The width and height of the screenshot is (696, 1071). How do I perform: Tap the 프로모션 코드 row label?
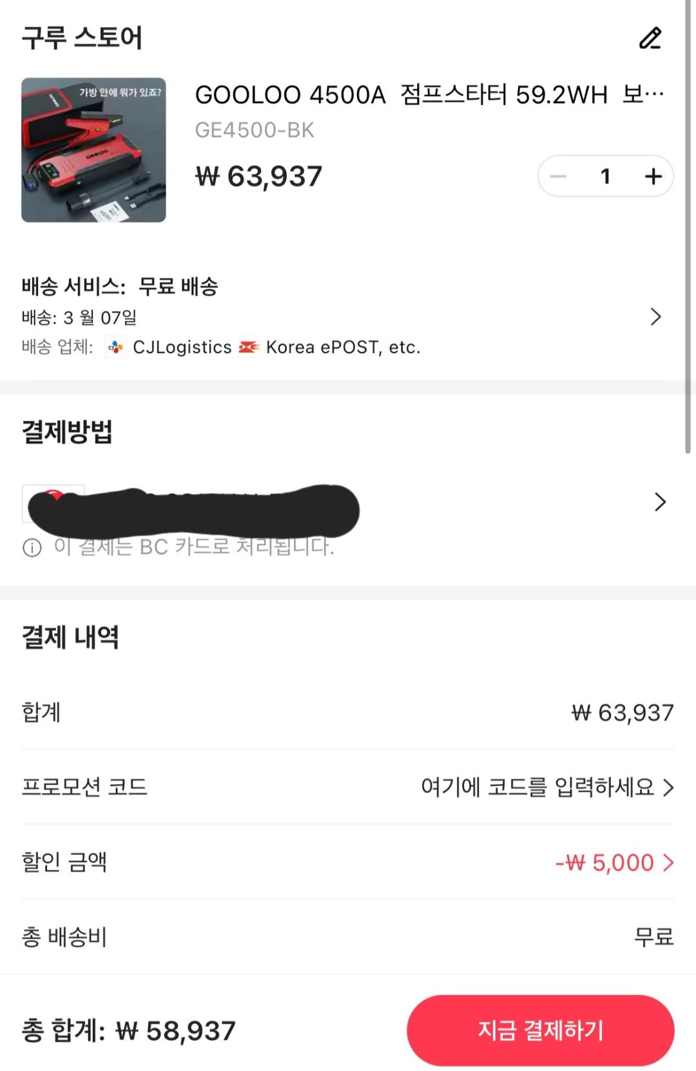pyautogui.click(x=84, y=787)
